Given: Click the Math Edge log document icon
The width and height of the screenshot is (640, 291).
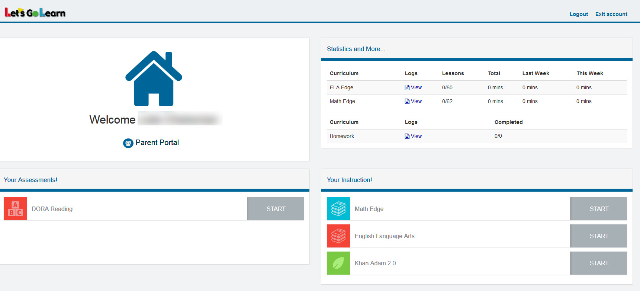Looking at the screenshot, I should click(x=407, y=101).
